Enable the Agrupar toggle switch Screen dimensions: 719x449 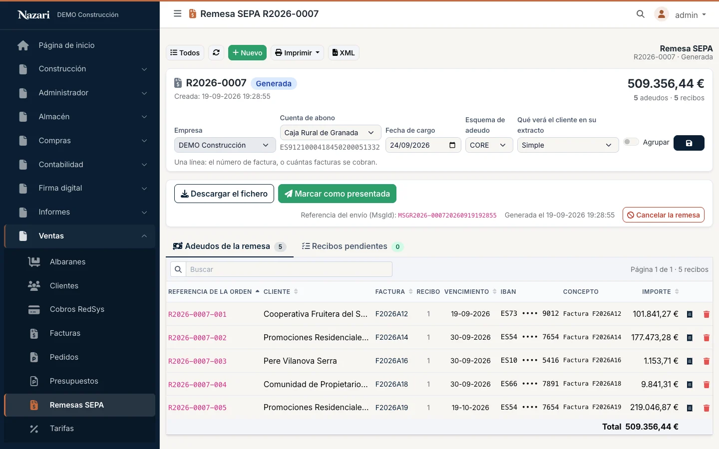pos(631,142)
